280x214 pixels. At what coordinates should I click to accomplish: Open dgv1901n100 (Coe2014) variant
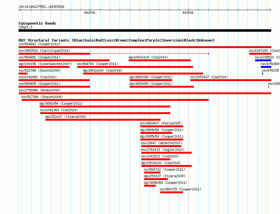tap(103, 70)
